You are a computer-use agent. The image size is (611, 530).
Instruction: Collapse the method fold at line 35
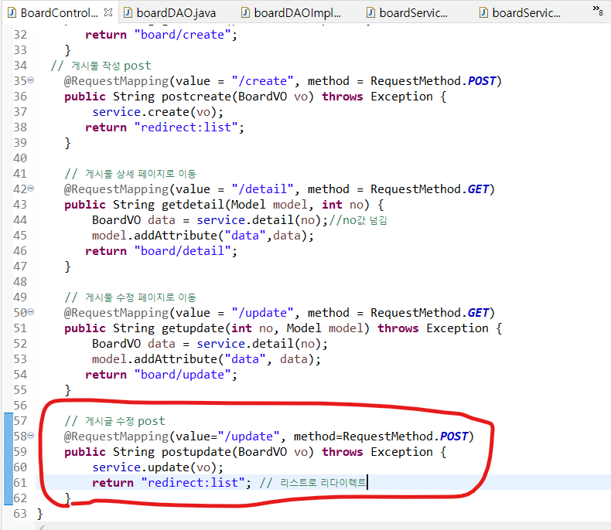click(31, 80)
